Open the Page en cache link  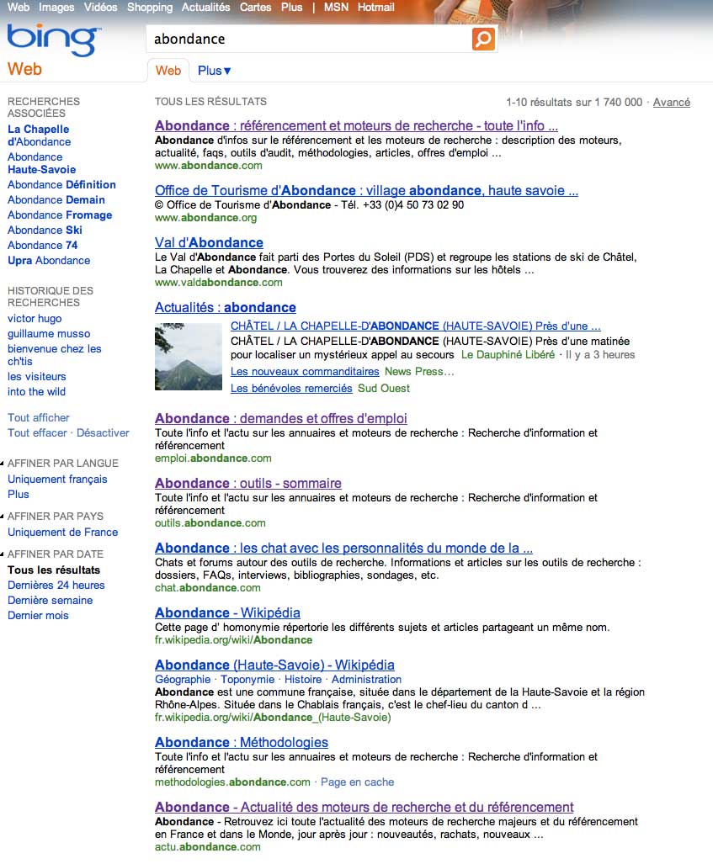click(x=357, y=782)
